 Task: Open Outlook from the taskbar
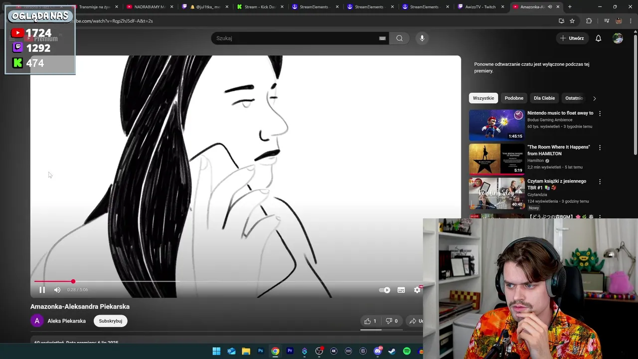(x=231, y=352)
